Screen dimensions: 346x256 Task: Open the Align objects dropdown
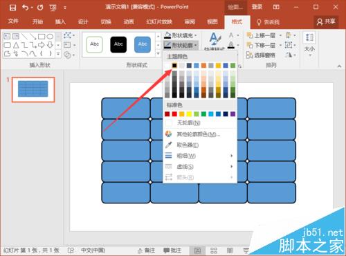290,35
